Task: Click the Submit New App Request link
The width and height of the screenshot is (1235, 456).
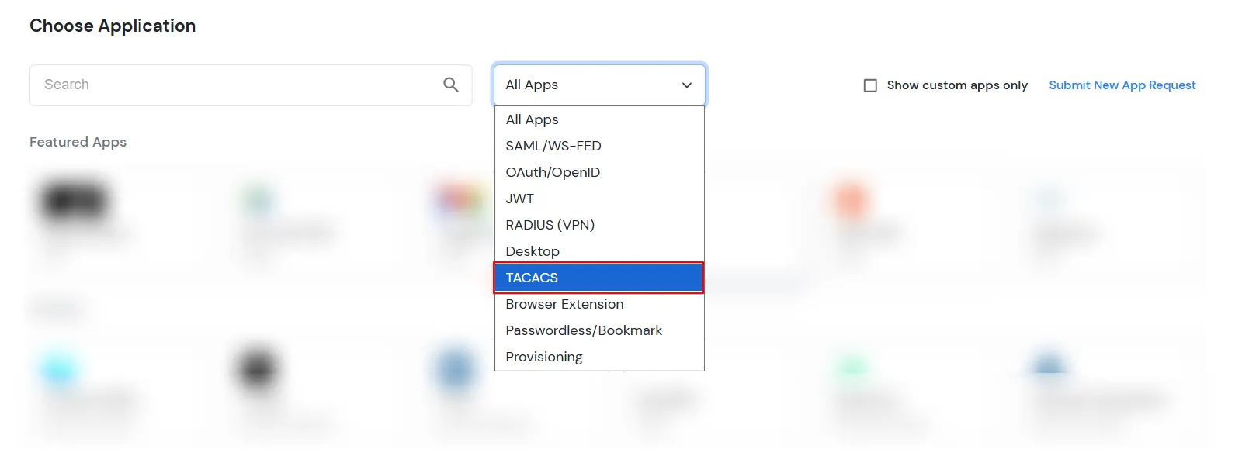Action: 1122,85
